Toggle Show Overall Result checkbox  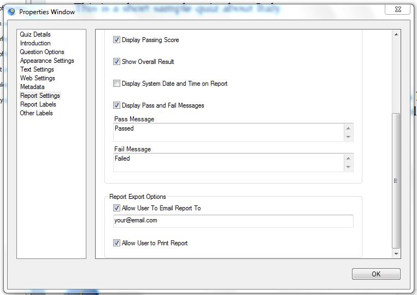click(116, 62)
